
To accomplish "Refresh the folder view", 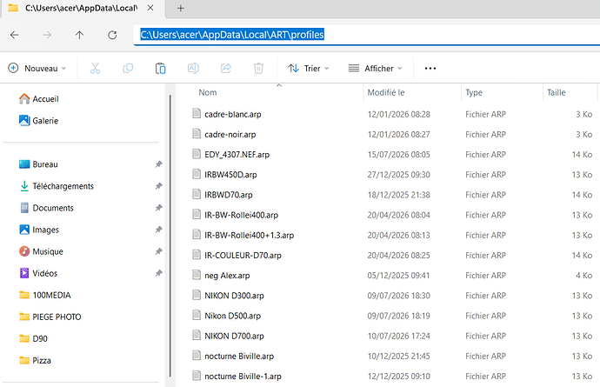I will tap(112, 35).
